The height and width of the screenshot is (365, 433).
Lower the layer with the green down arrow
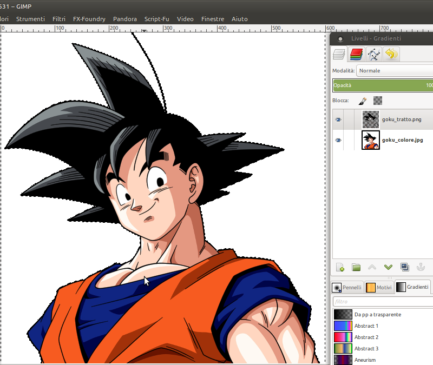point(388,267)
